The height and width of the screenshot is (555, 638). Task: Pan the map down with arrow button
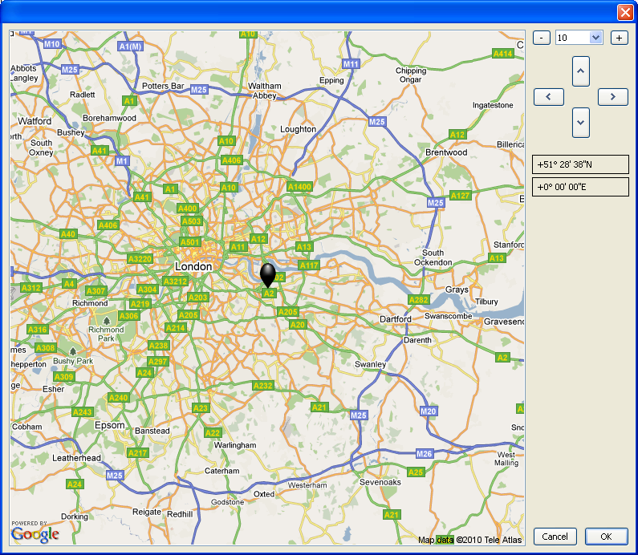click(x=581, y=123)
